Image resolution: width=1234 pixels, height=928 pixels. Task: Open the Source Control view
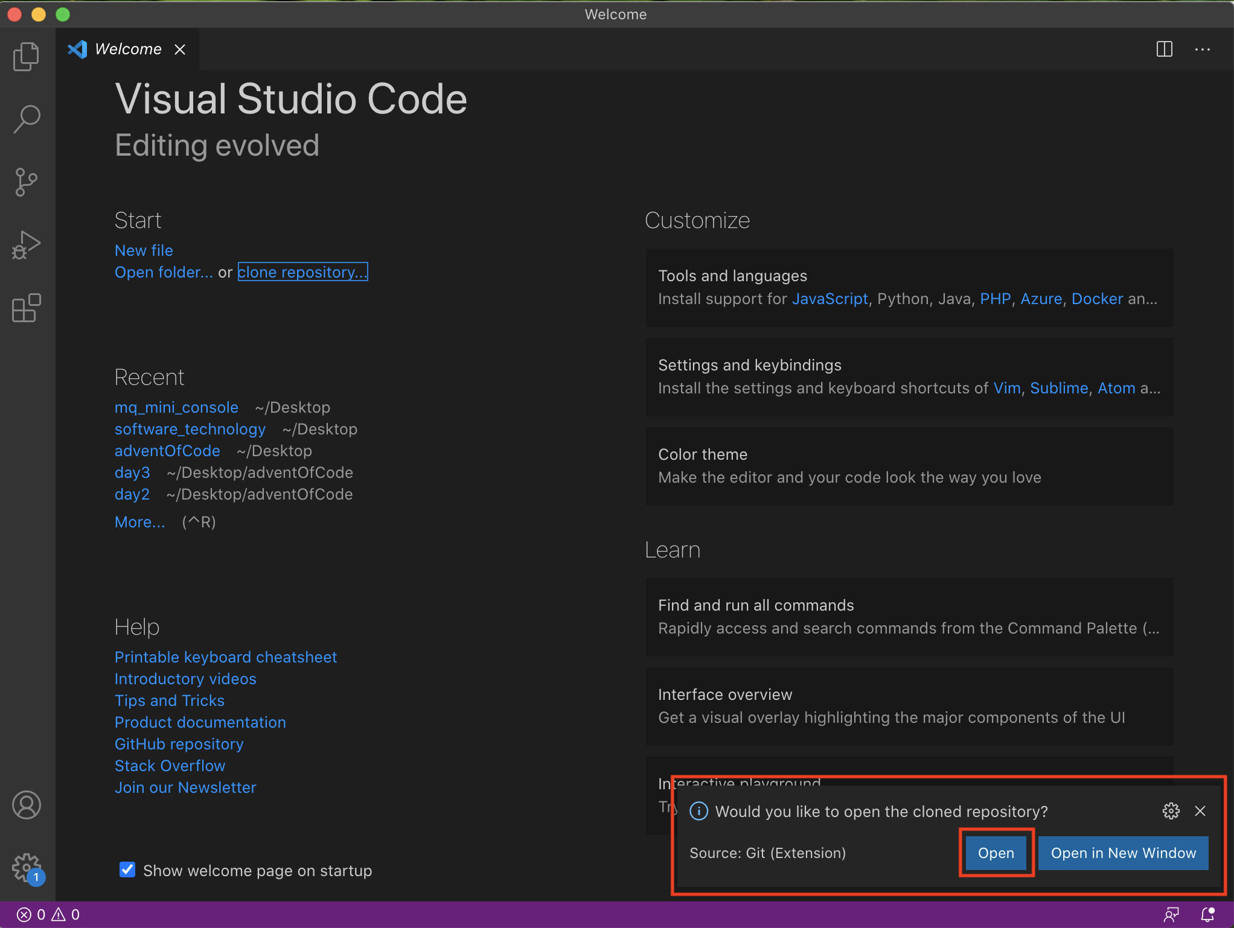(x=27, y=182)
